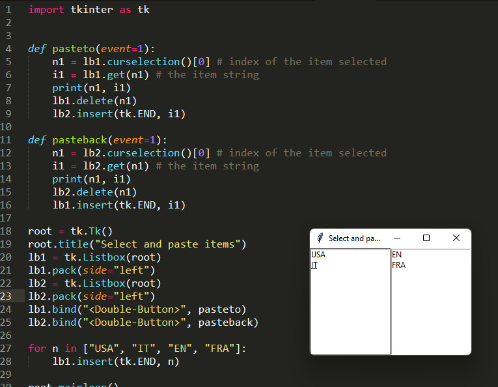
Task: Click line number 11 in the gutter
Action: click(6, 140)
